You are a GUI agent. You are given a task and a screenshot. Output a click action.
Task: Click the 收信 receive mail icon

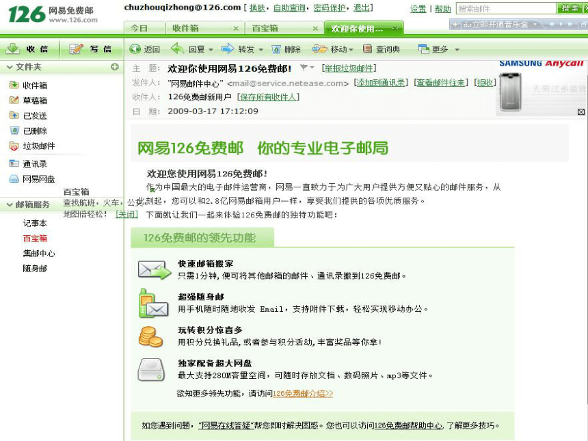tap(13, 49)
